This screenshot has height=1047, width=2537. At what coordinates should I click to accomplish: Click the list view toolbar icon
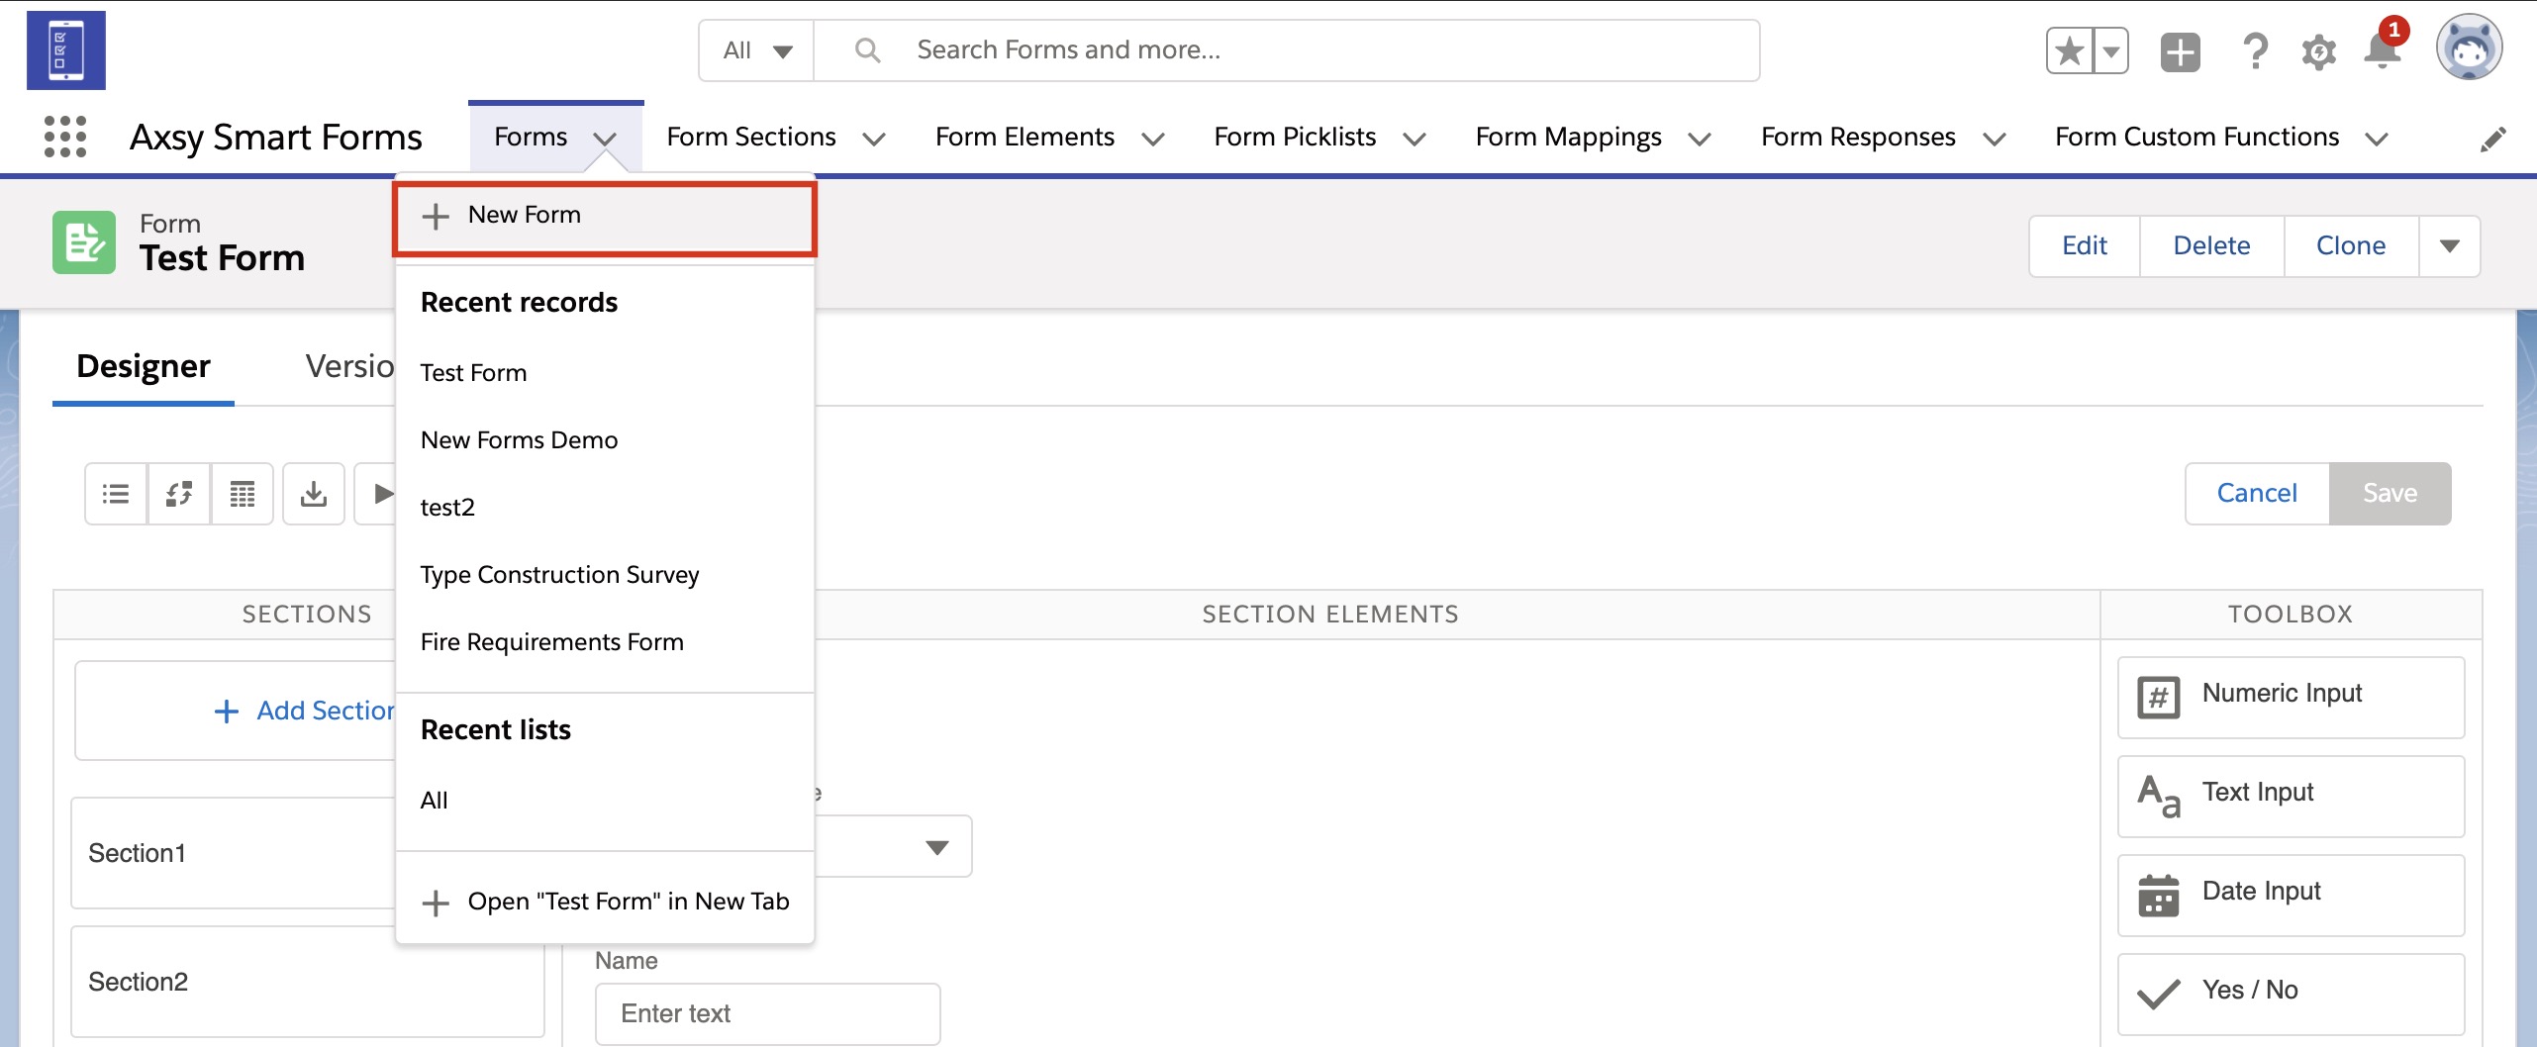coord(116,493)
